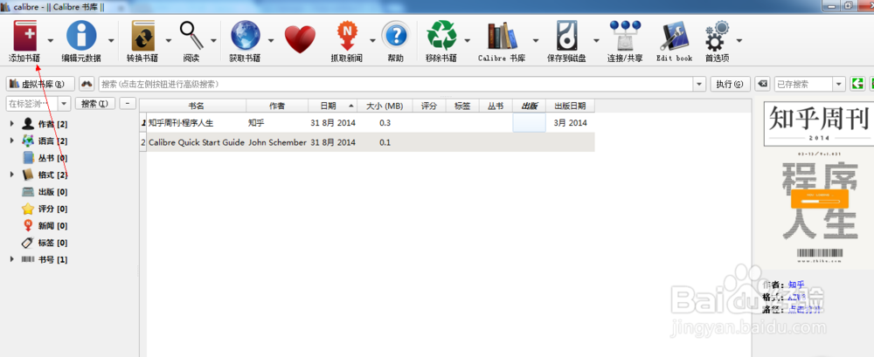Open the 已存搜索 saved searches combo box
The image size is (874, 357).
(x=810, y=84)
